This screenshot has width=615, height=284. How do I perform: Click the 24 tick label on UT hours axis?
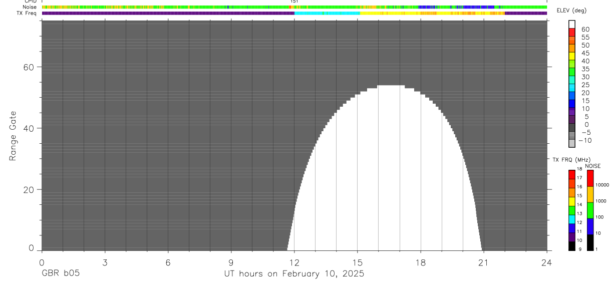coord(547,262)
